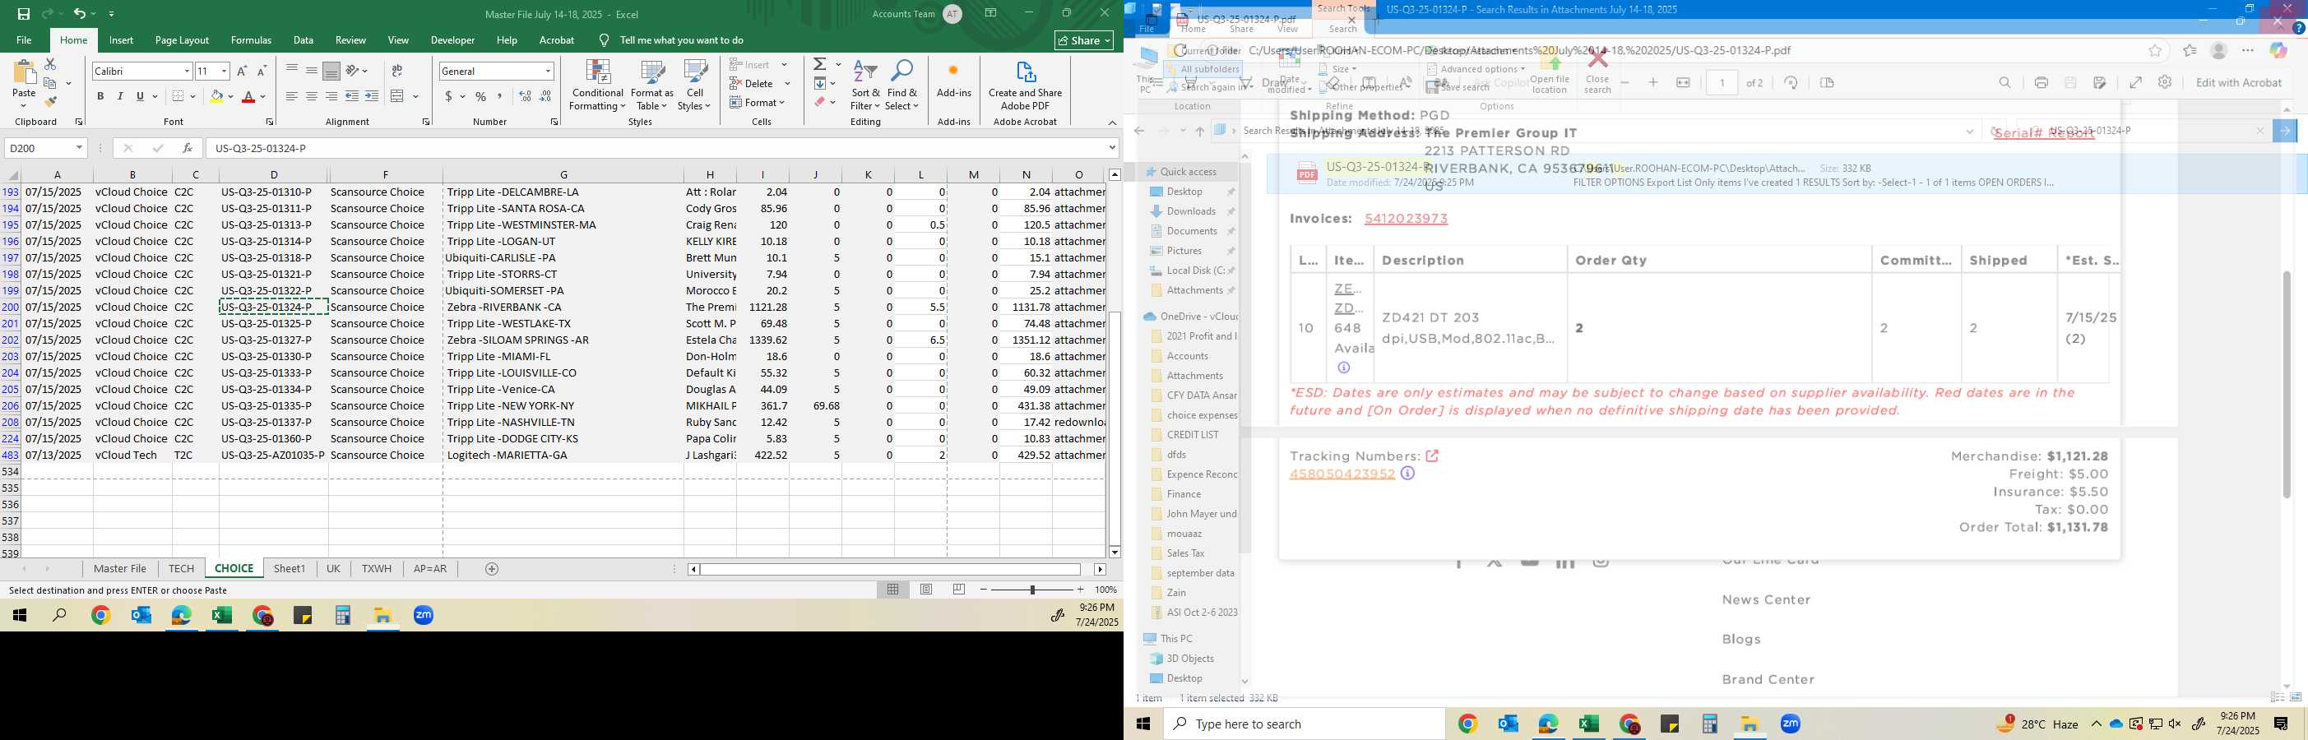The width and height of the screenshot is (2308, 740).
Task: Increase the font size with the larger A
Action: [242, 71]
